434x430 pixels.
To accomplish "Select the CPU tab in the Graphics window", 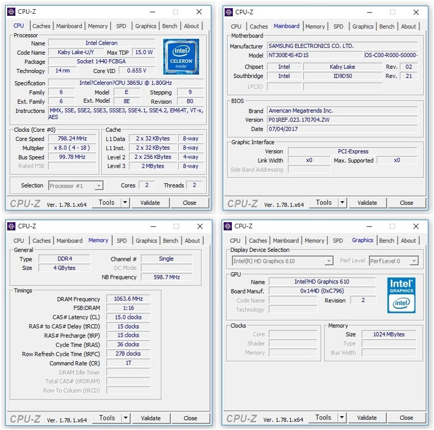I will pos(235,241).
